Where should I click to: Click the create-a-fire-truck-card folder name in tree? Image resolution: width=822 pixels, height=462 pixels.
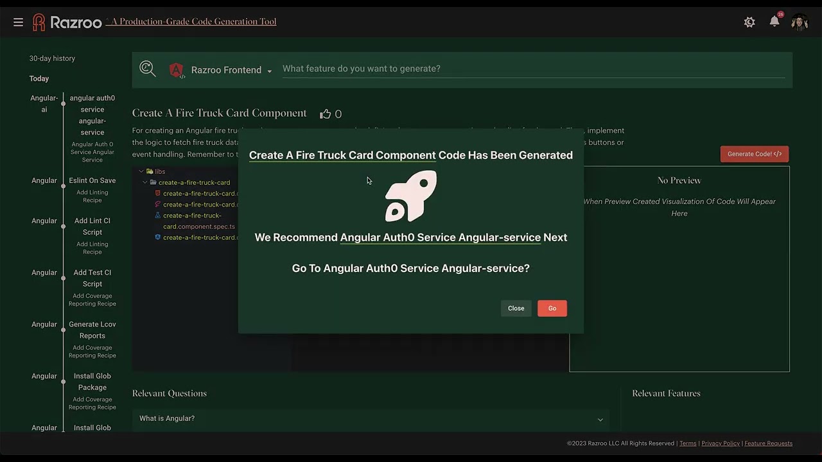[194, 182]
